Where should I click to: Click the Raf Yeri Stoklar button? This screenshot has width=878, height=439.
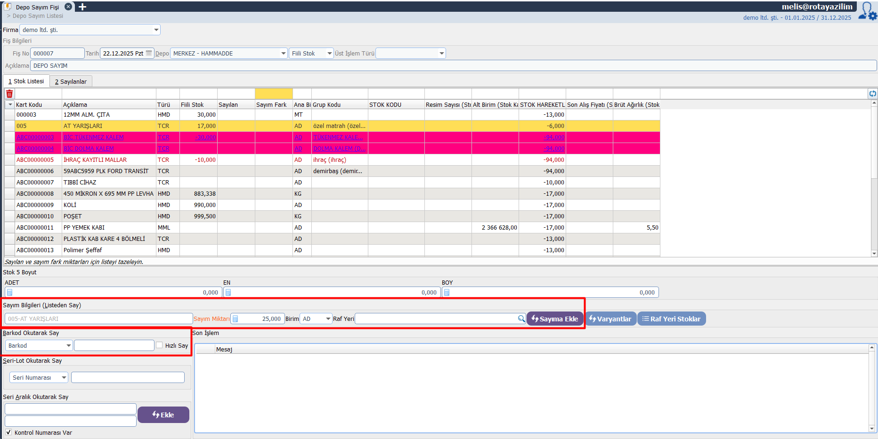pyautogui.click(x=671, y=319)
